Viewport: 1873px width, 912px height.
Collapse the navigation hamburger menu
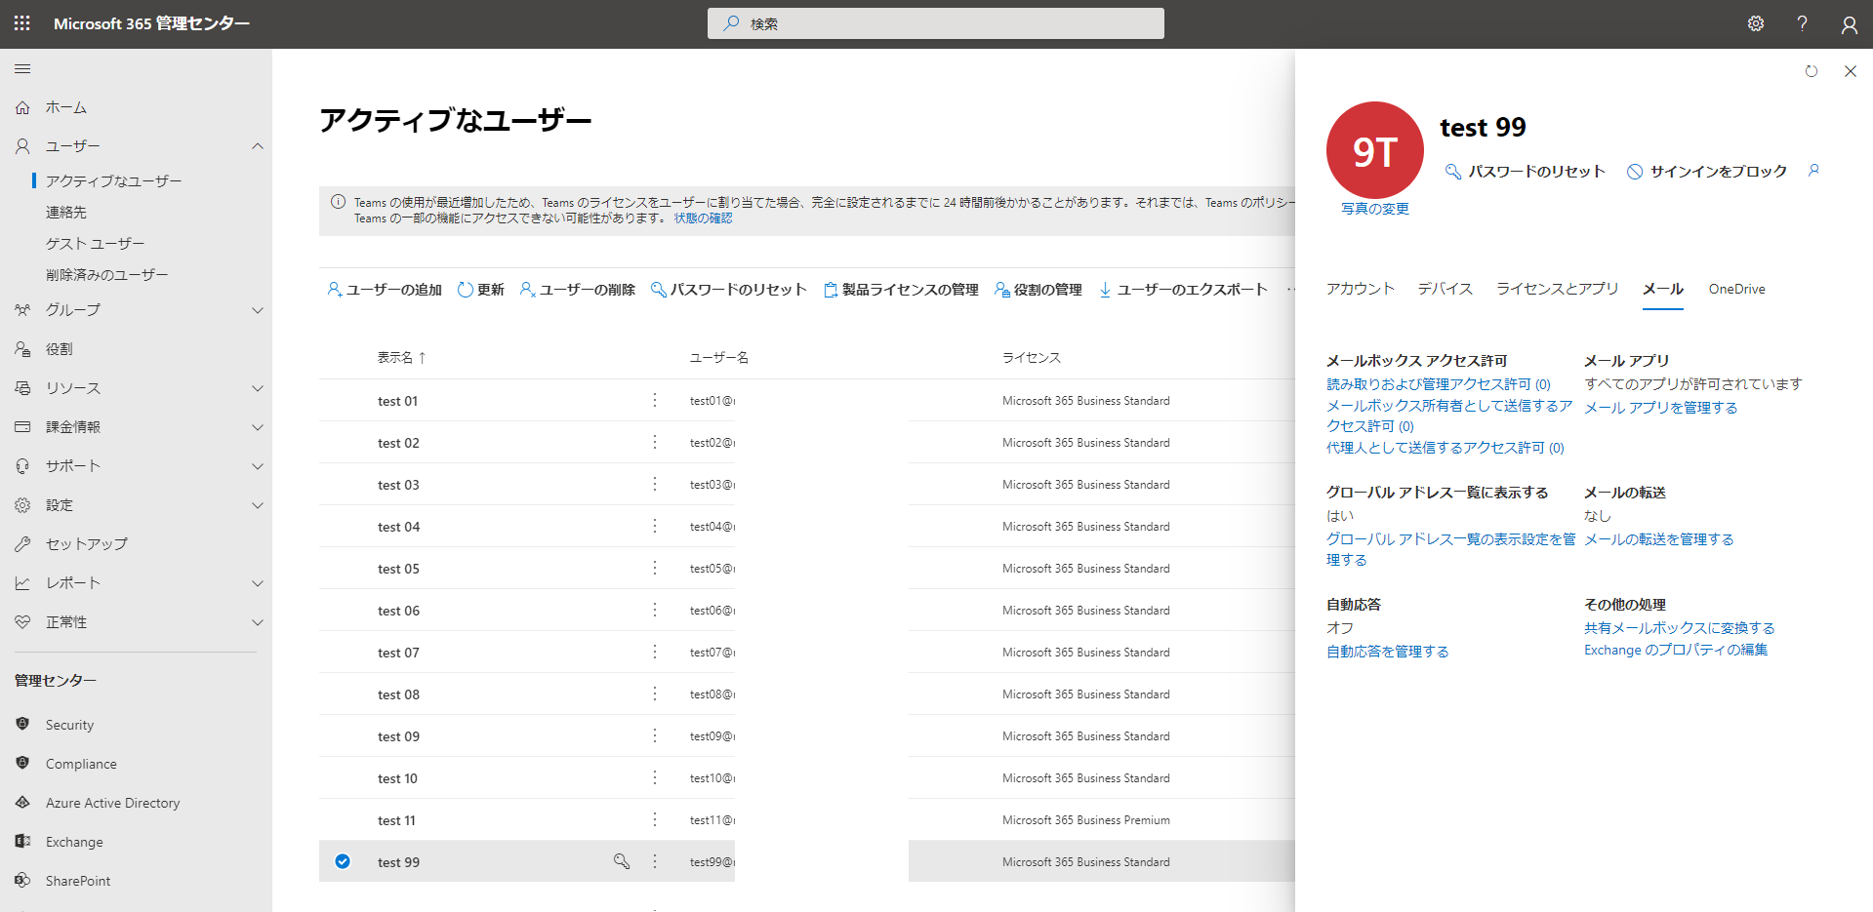(x=22, y=69)
